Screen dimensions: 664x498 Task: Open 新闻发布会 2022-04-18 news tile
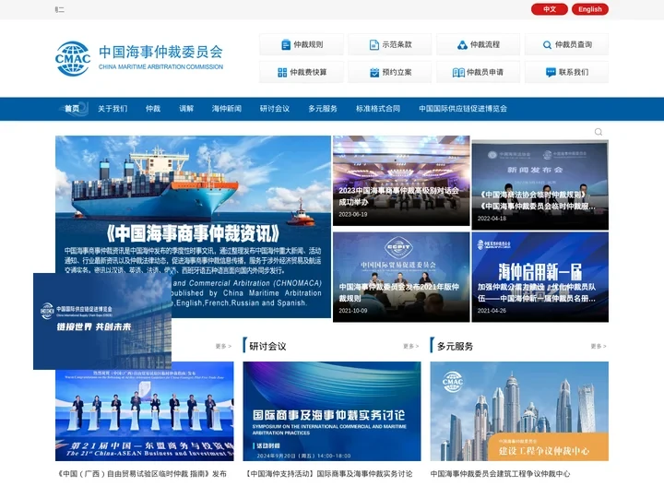coord(539,184)
